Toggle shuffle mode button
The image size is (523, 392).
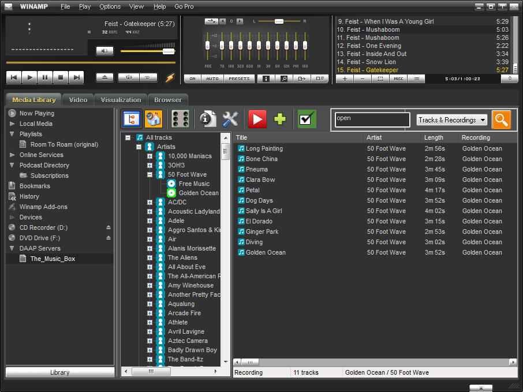click(x=129, y=77)
